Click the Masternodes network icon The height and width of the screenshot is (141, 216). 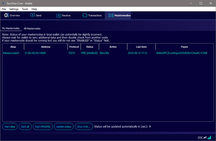point(111,15)
